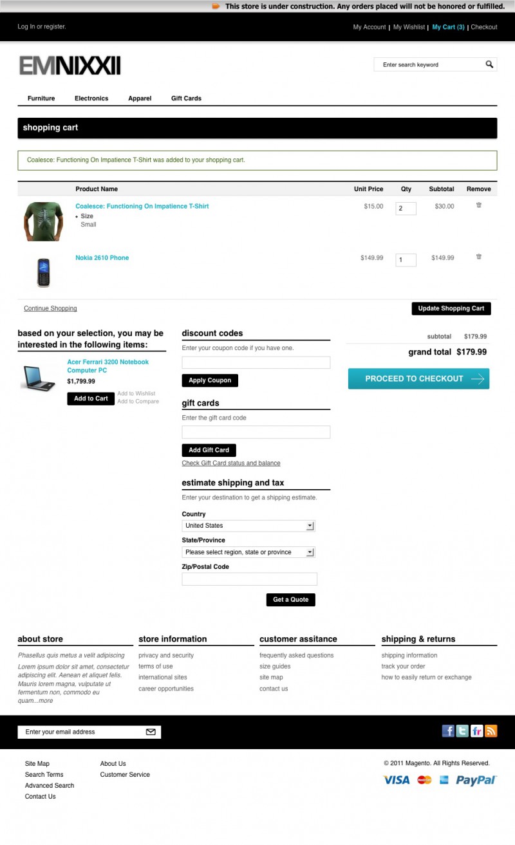Expand the State/Province dropdown
The width and height of the screenshot is (515, 845).
click(x=248, y=552)
